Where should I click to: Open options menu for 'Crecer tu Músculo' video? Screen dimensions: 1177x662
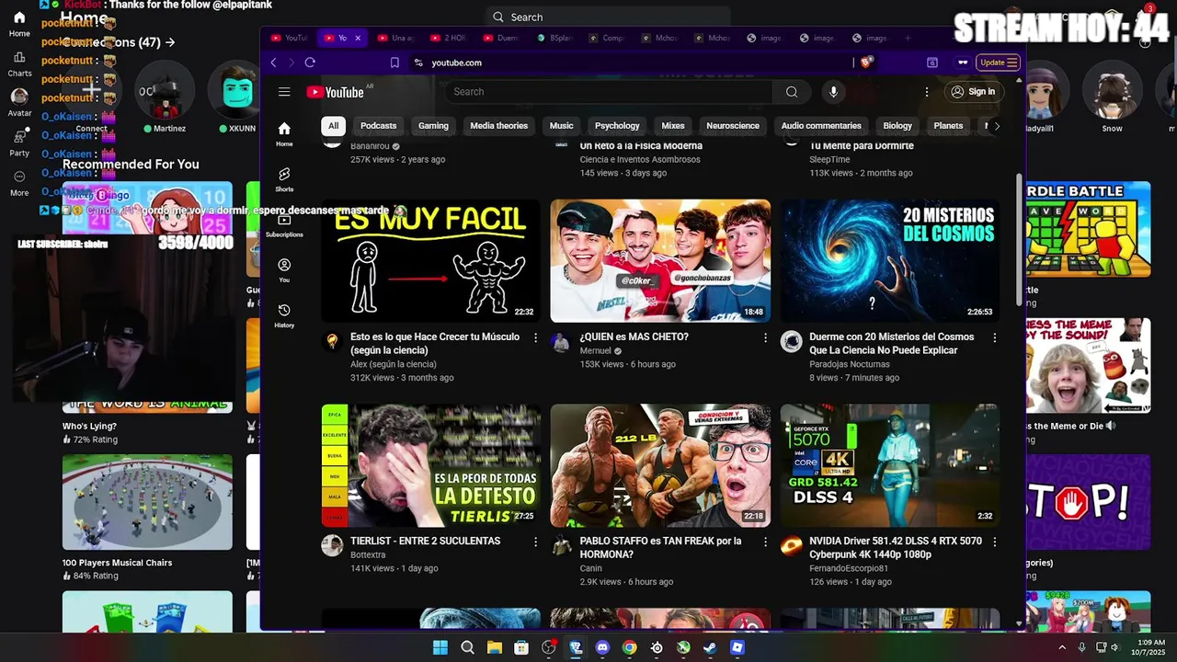(x=535, y=338)
